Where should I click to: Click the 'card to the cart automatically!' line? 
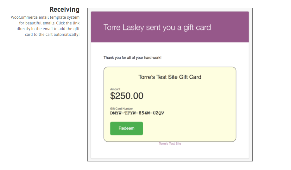point(52,35)
